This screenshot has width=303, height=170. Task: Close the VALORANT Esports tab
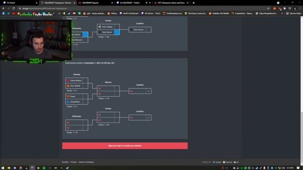coord(112,3)
